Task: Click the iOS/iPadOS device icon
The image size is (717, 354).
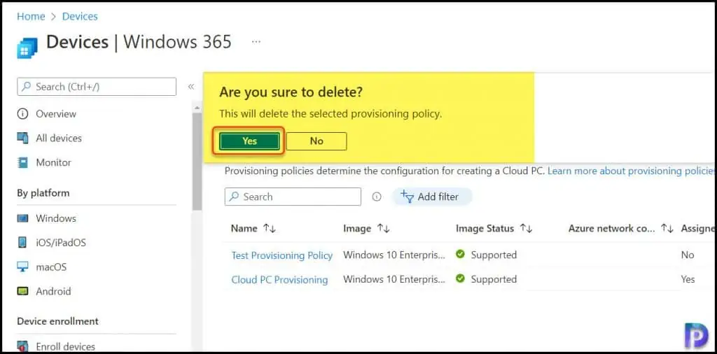Action: click(22, 243)
